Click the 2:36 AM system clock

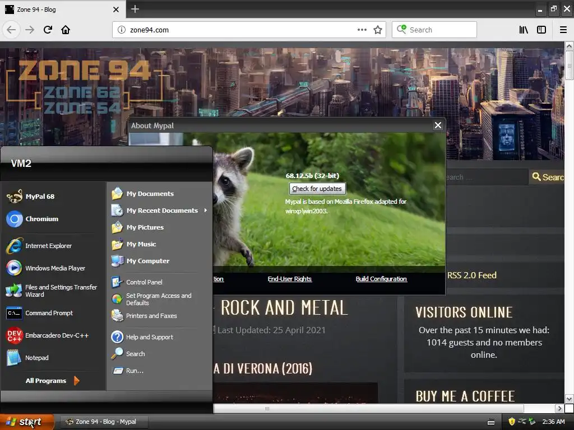(553, 422)
